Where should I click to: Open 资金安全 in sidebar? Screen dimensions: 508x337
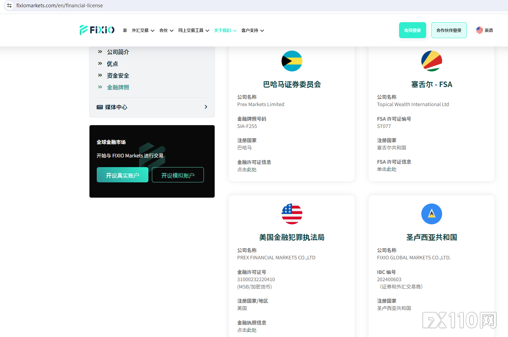click(118, 76)
